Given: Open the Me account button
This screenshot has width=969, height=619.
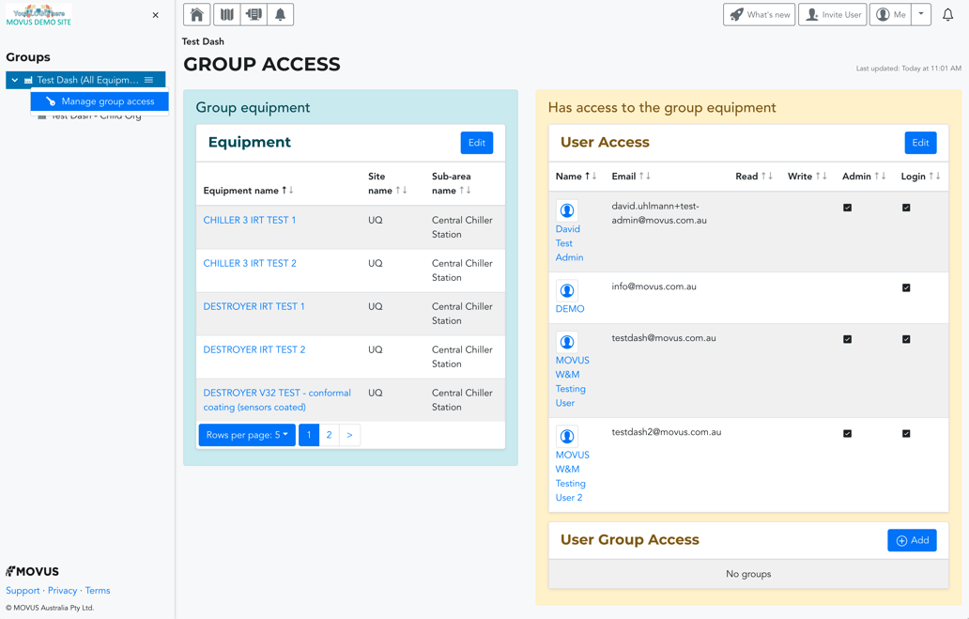Looking at the screenshot, I should (890, 14).
